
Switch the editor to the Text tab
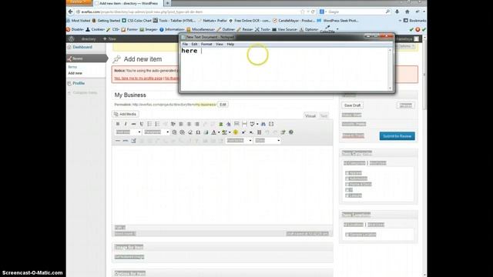[324, 116]
